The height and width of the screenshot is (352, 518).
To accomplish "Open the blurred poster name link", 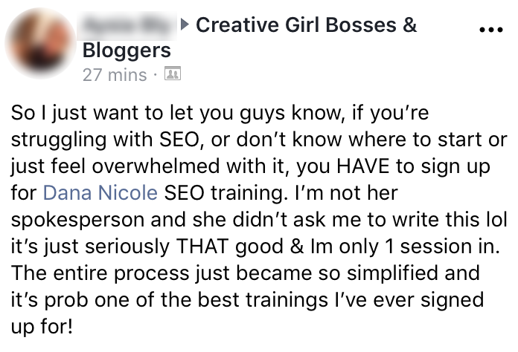I will click(127, 26).
